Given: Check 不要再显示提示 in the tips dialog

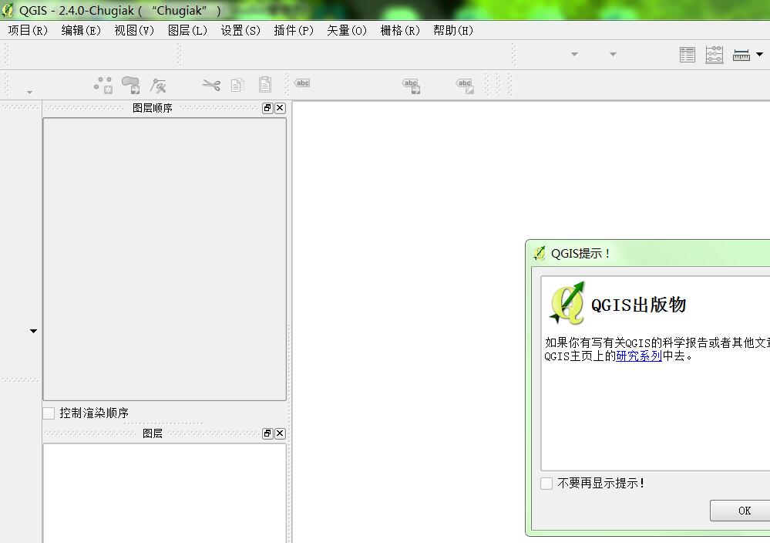Looking at the screenshot, I should point(546,484).
